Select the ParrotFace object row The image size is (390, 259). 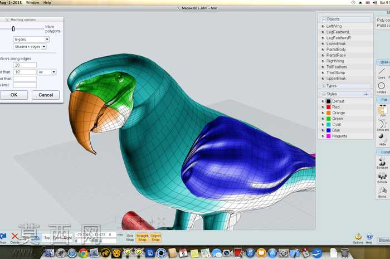click(x=346, y=56)
